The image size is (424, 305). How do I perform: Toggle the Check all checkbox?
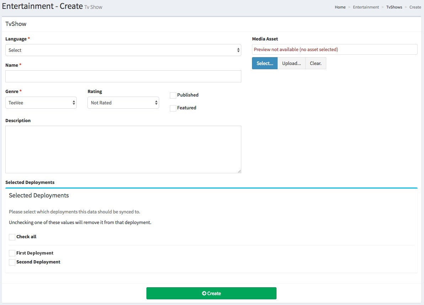12,237
